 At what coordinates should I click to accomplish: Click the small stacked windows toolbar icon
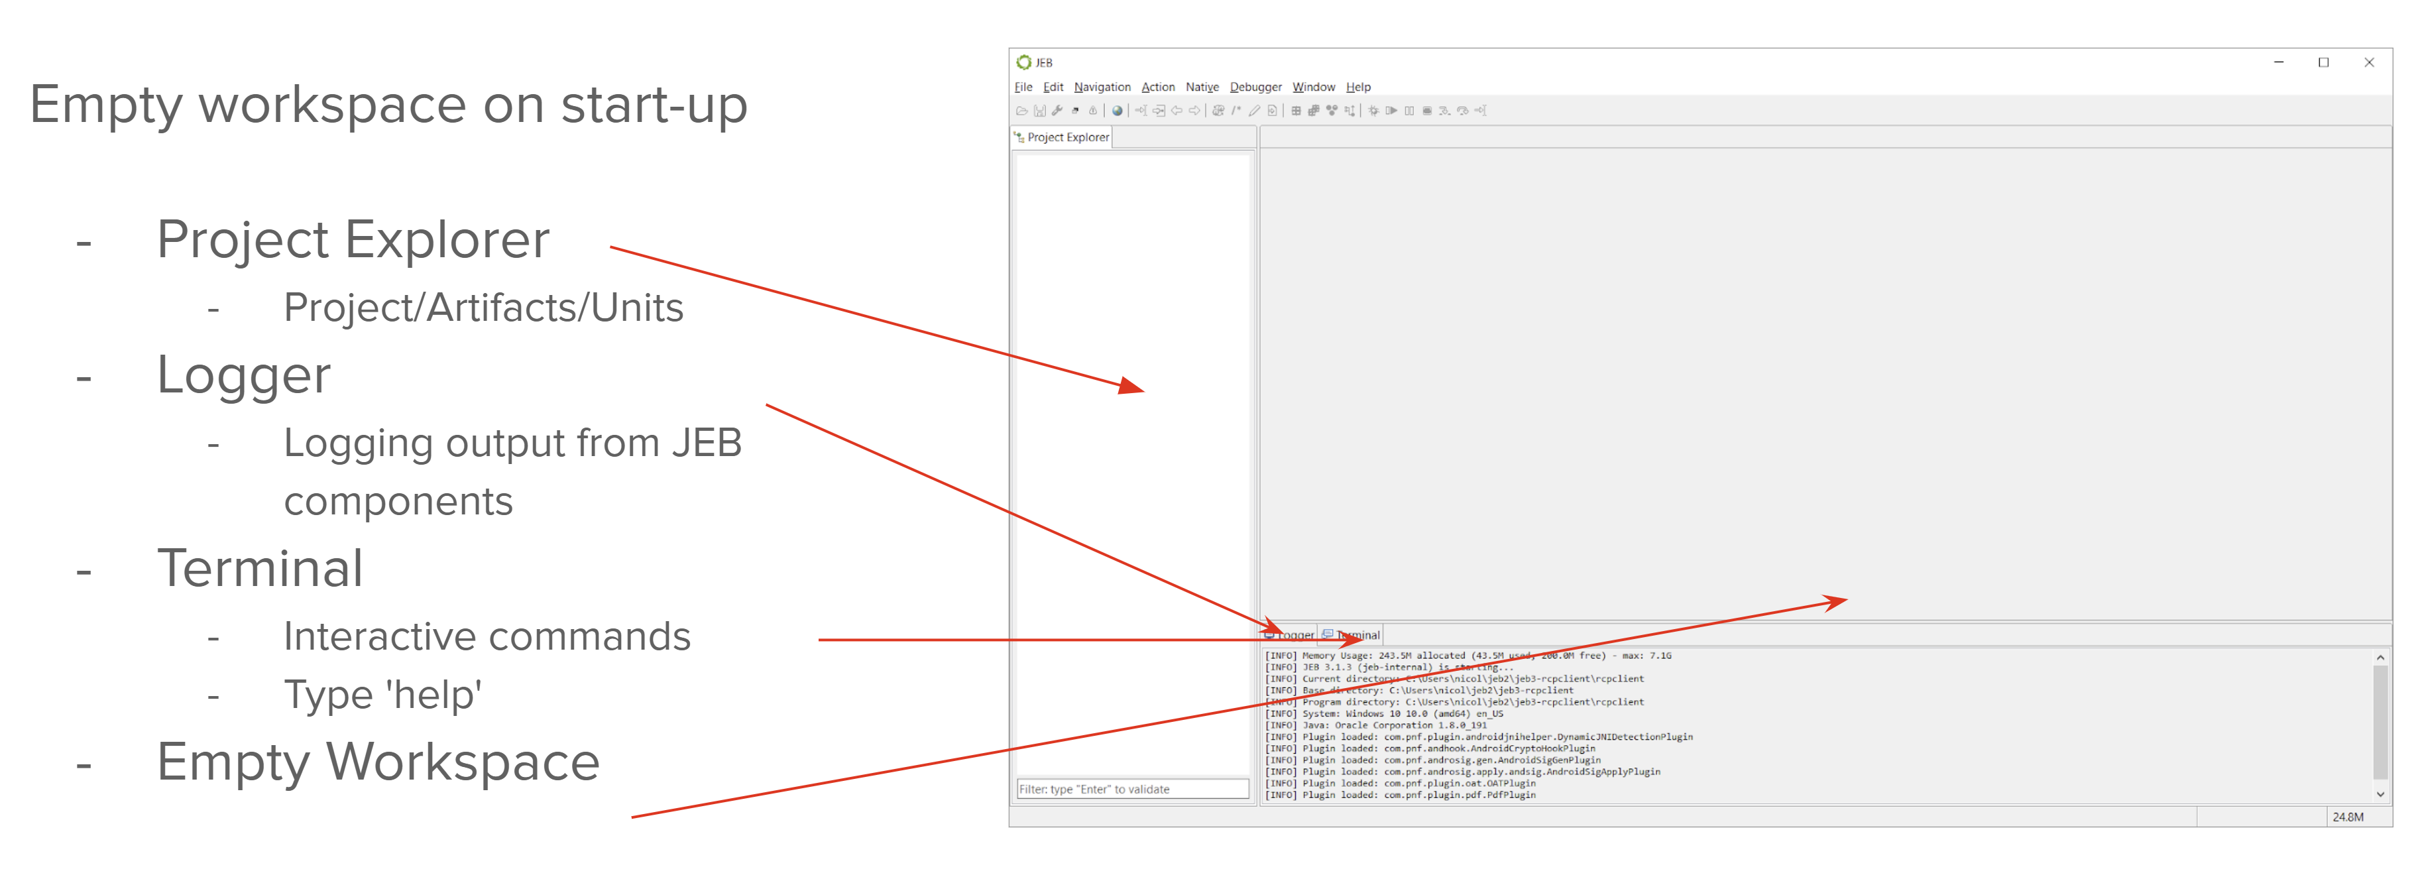pos(1076,111)
